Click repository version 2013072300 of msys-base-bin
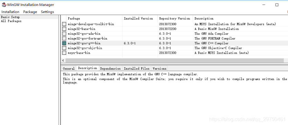The image size is (288, 125). tap(168, 52)
